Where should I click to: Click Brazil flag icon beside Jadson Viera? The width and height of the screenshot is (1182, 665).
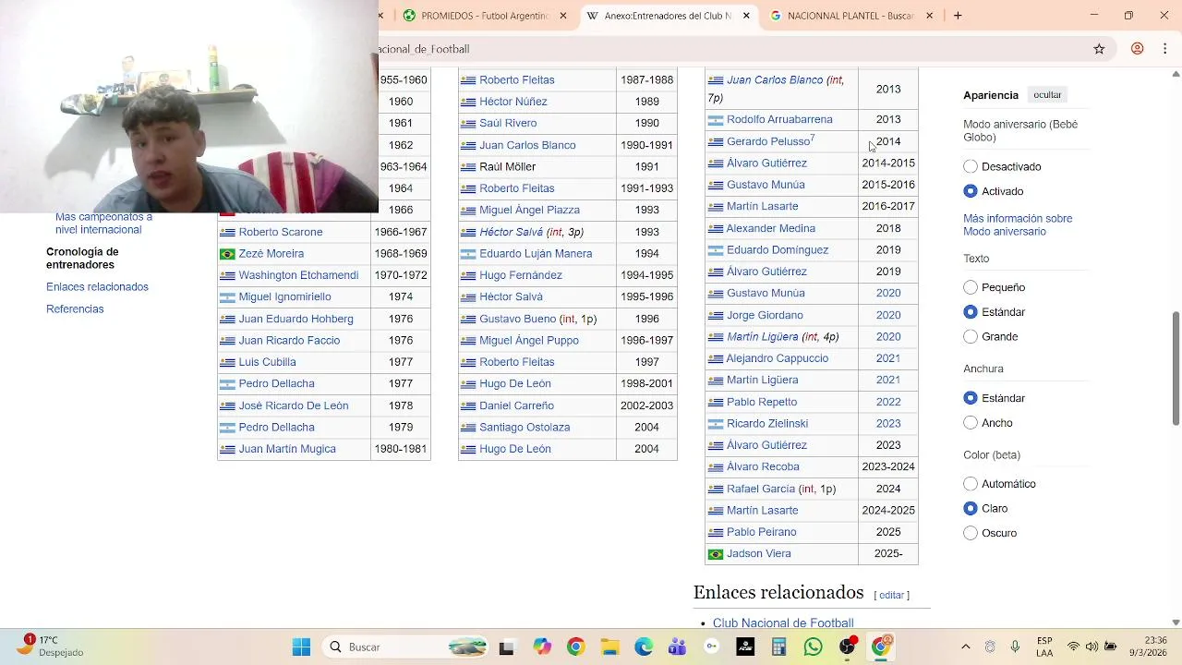[716, 554]
